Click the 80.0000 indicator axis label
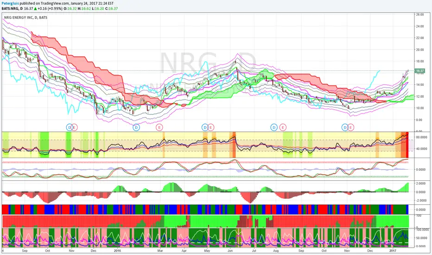Screen dimensions: 432x255 421,137
